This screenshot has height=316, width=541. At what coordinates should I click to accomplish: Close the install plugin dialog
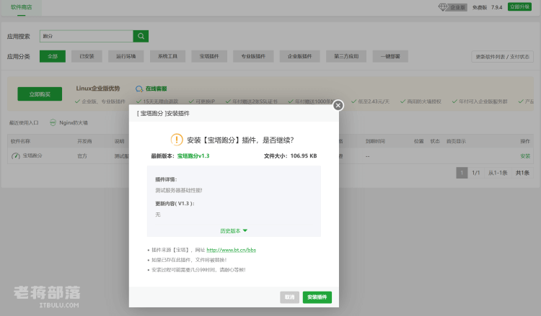pyautogui.click(x=338, y=105)
